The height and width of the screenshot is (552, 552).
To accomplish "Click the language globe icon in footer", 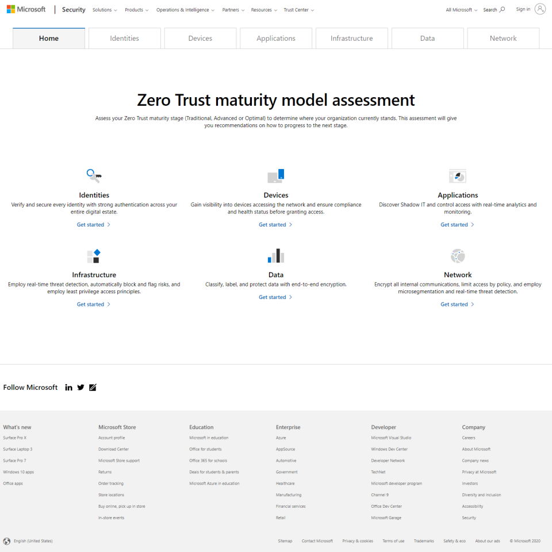I will [x=7, y=541].
